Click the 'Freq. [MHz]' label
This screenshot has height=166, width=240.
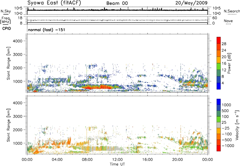coord(5,20)
